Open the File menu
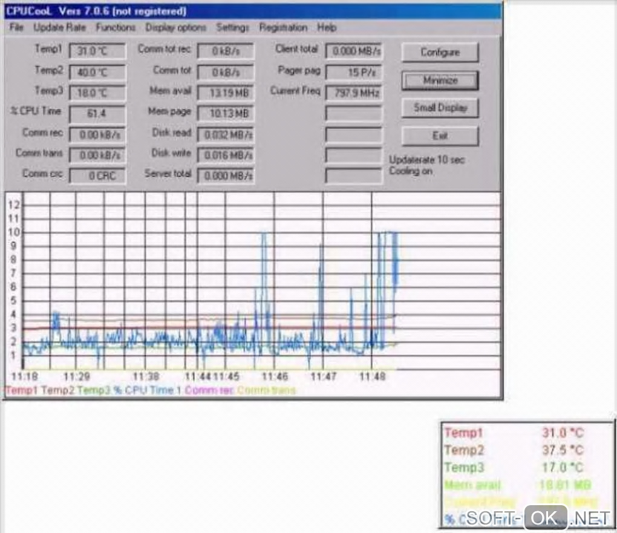617x533 pixels. click(x=16, y=27)
